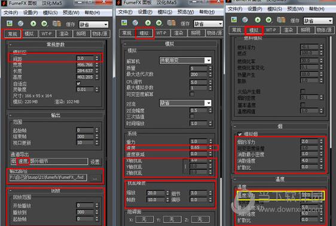Open the 解算机 solver dropdown
This screenshot has width=336, height=226.
[x=185, y=60]
